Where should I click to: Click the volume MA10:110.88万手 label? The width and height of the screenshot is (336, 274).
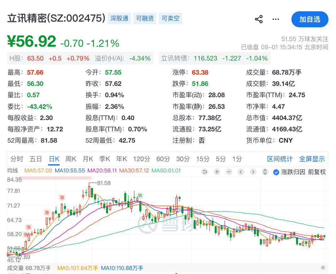[122, 268]
